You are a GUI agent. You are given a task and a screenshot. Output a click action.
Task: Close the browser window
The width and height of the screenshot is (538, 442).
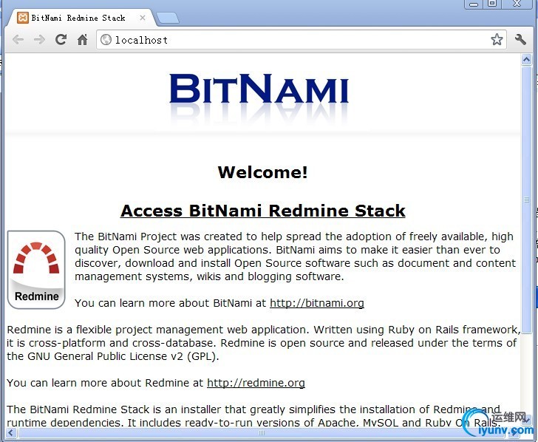pos(517,4)
